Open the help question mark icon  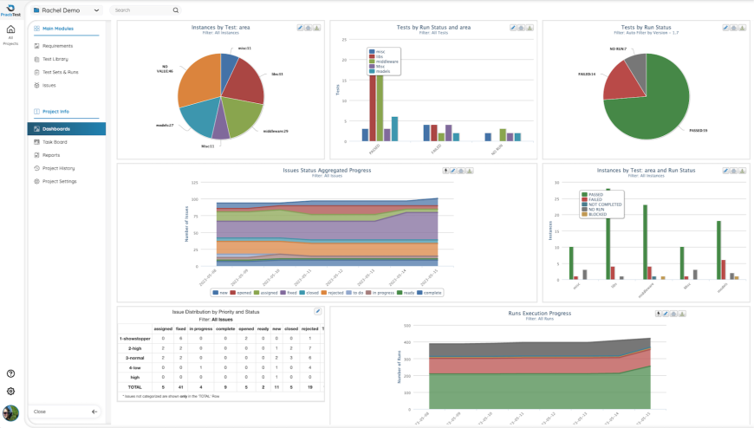[x=10, y=373]
